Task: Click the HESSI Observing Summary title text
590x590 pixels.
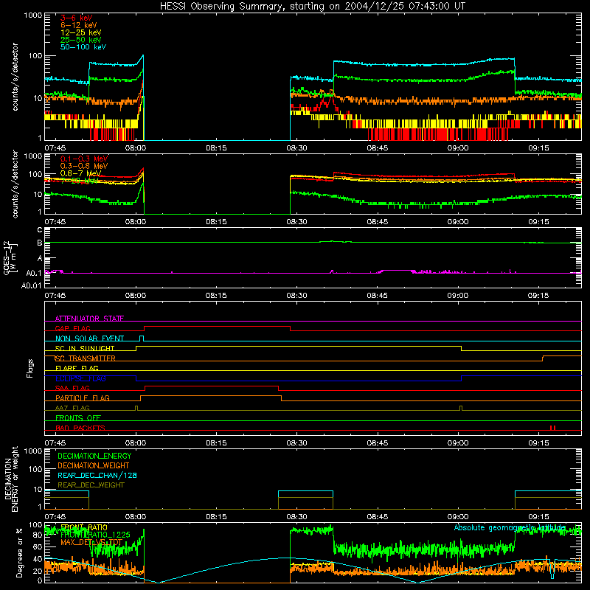Action: [x=312, y=7]
